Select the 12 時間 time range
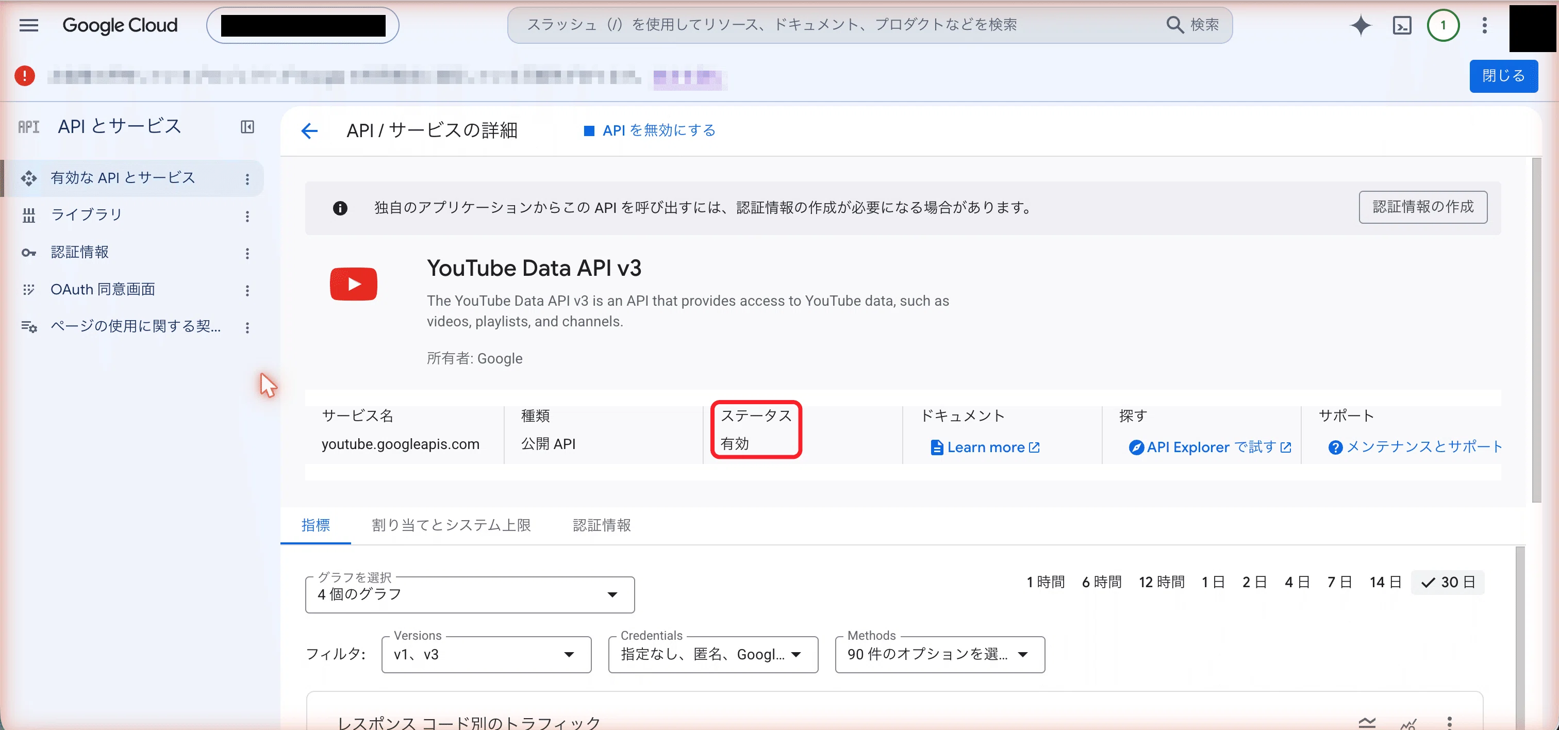Image resolution: width=1559 pixels, height=730 pixels. [x=1162, y=583]
